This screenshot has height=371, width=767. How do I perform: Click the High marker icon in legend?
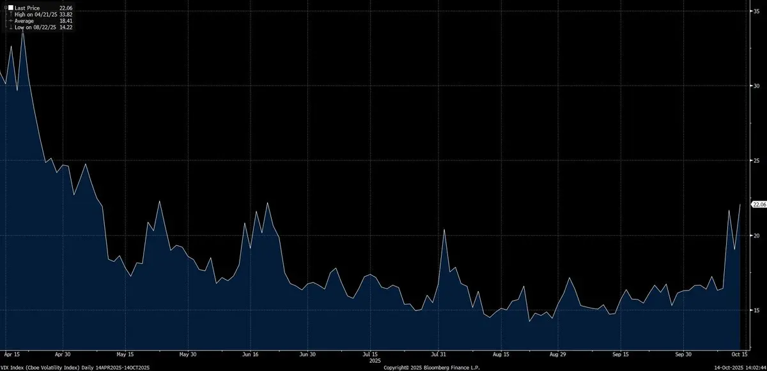[x=10, y=15]
